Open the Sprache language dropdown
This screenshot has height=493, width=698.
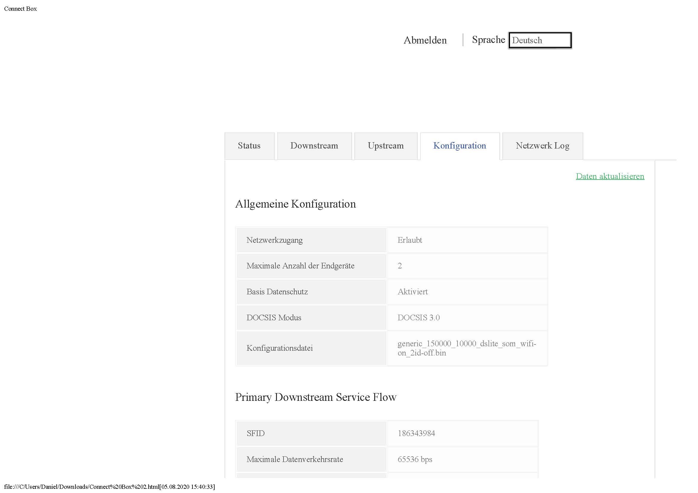point(540,40)
